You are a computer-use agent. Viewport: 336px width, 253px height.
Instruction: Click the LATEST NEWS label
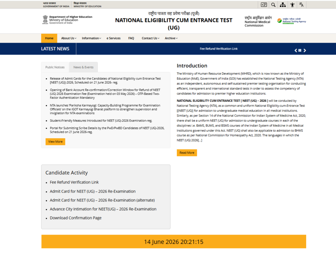point(55,49)
